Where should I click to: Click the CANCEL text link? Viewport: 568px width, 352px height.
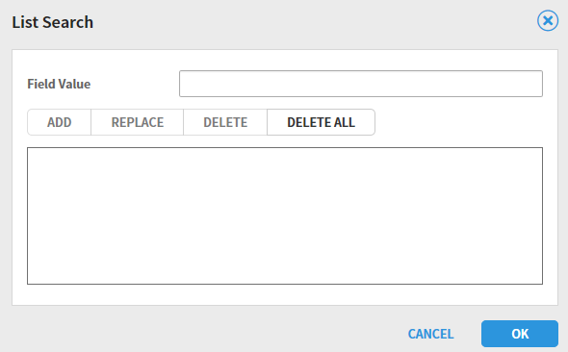click(x=430, y=334)
